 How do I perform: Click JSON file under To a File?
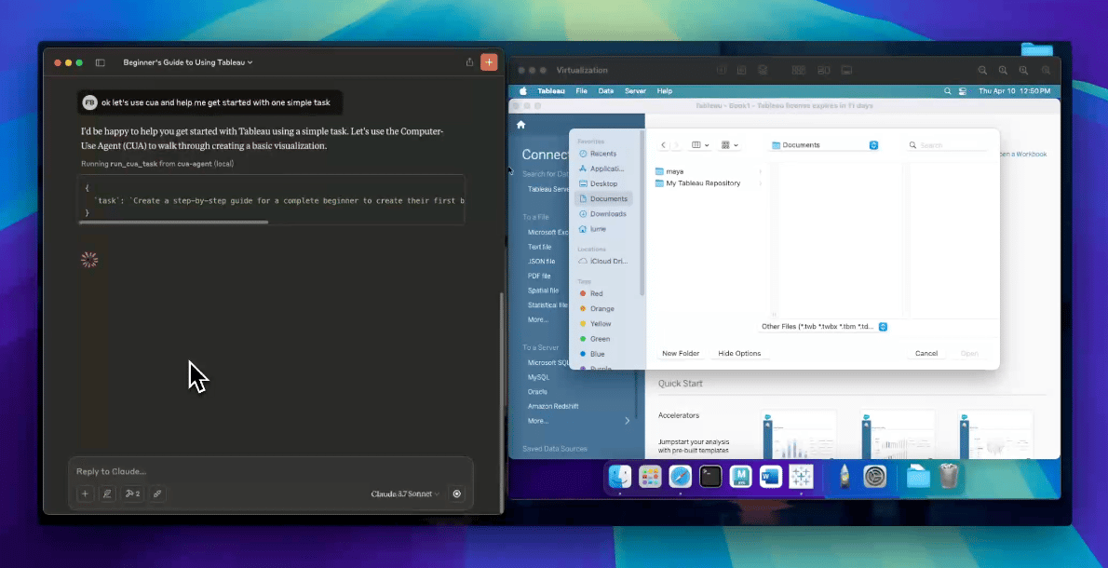click(541, 262)
